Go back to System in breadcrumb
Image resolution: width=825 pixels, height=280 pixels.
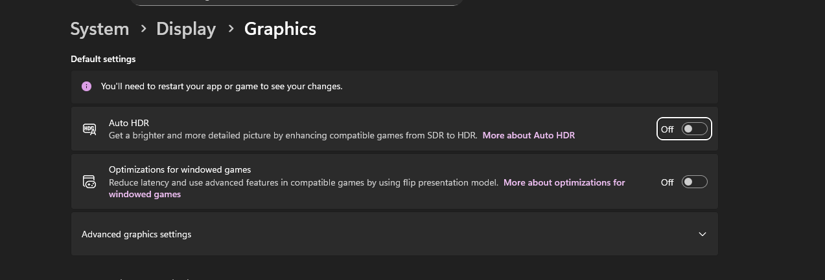click(x=100, y=29)
